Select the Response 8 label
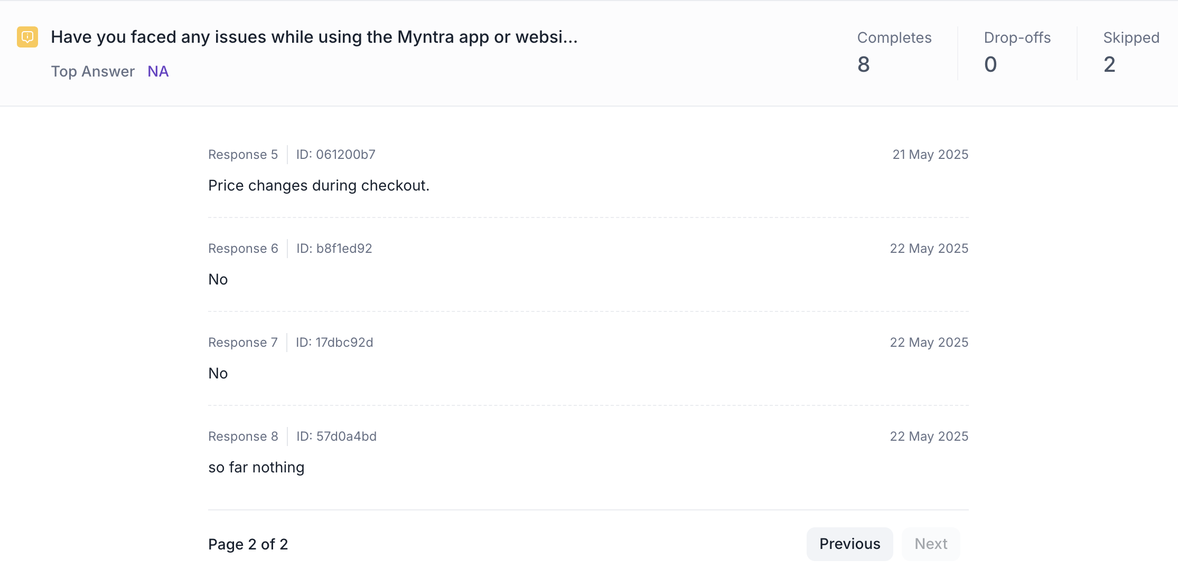The image size is (1178, 588). pyautogui.click(x=243, y=437)
